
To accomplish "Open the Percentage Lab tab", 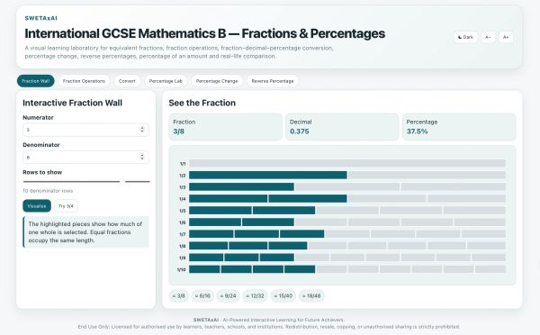I will pyautogui.click(x=166, y=81).
